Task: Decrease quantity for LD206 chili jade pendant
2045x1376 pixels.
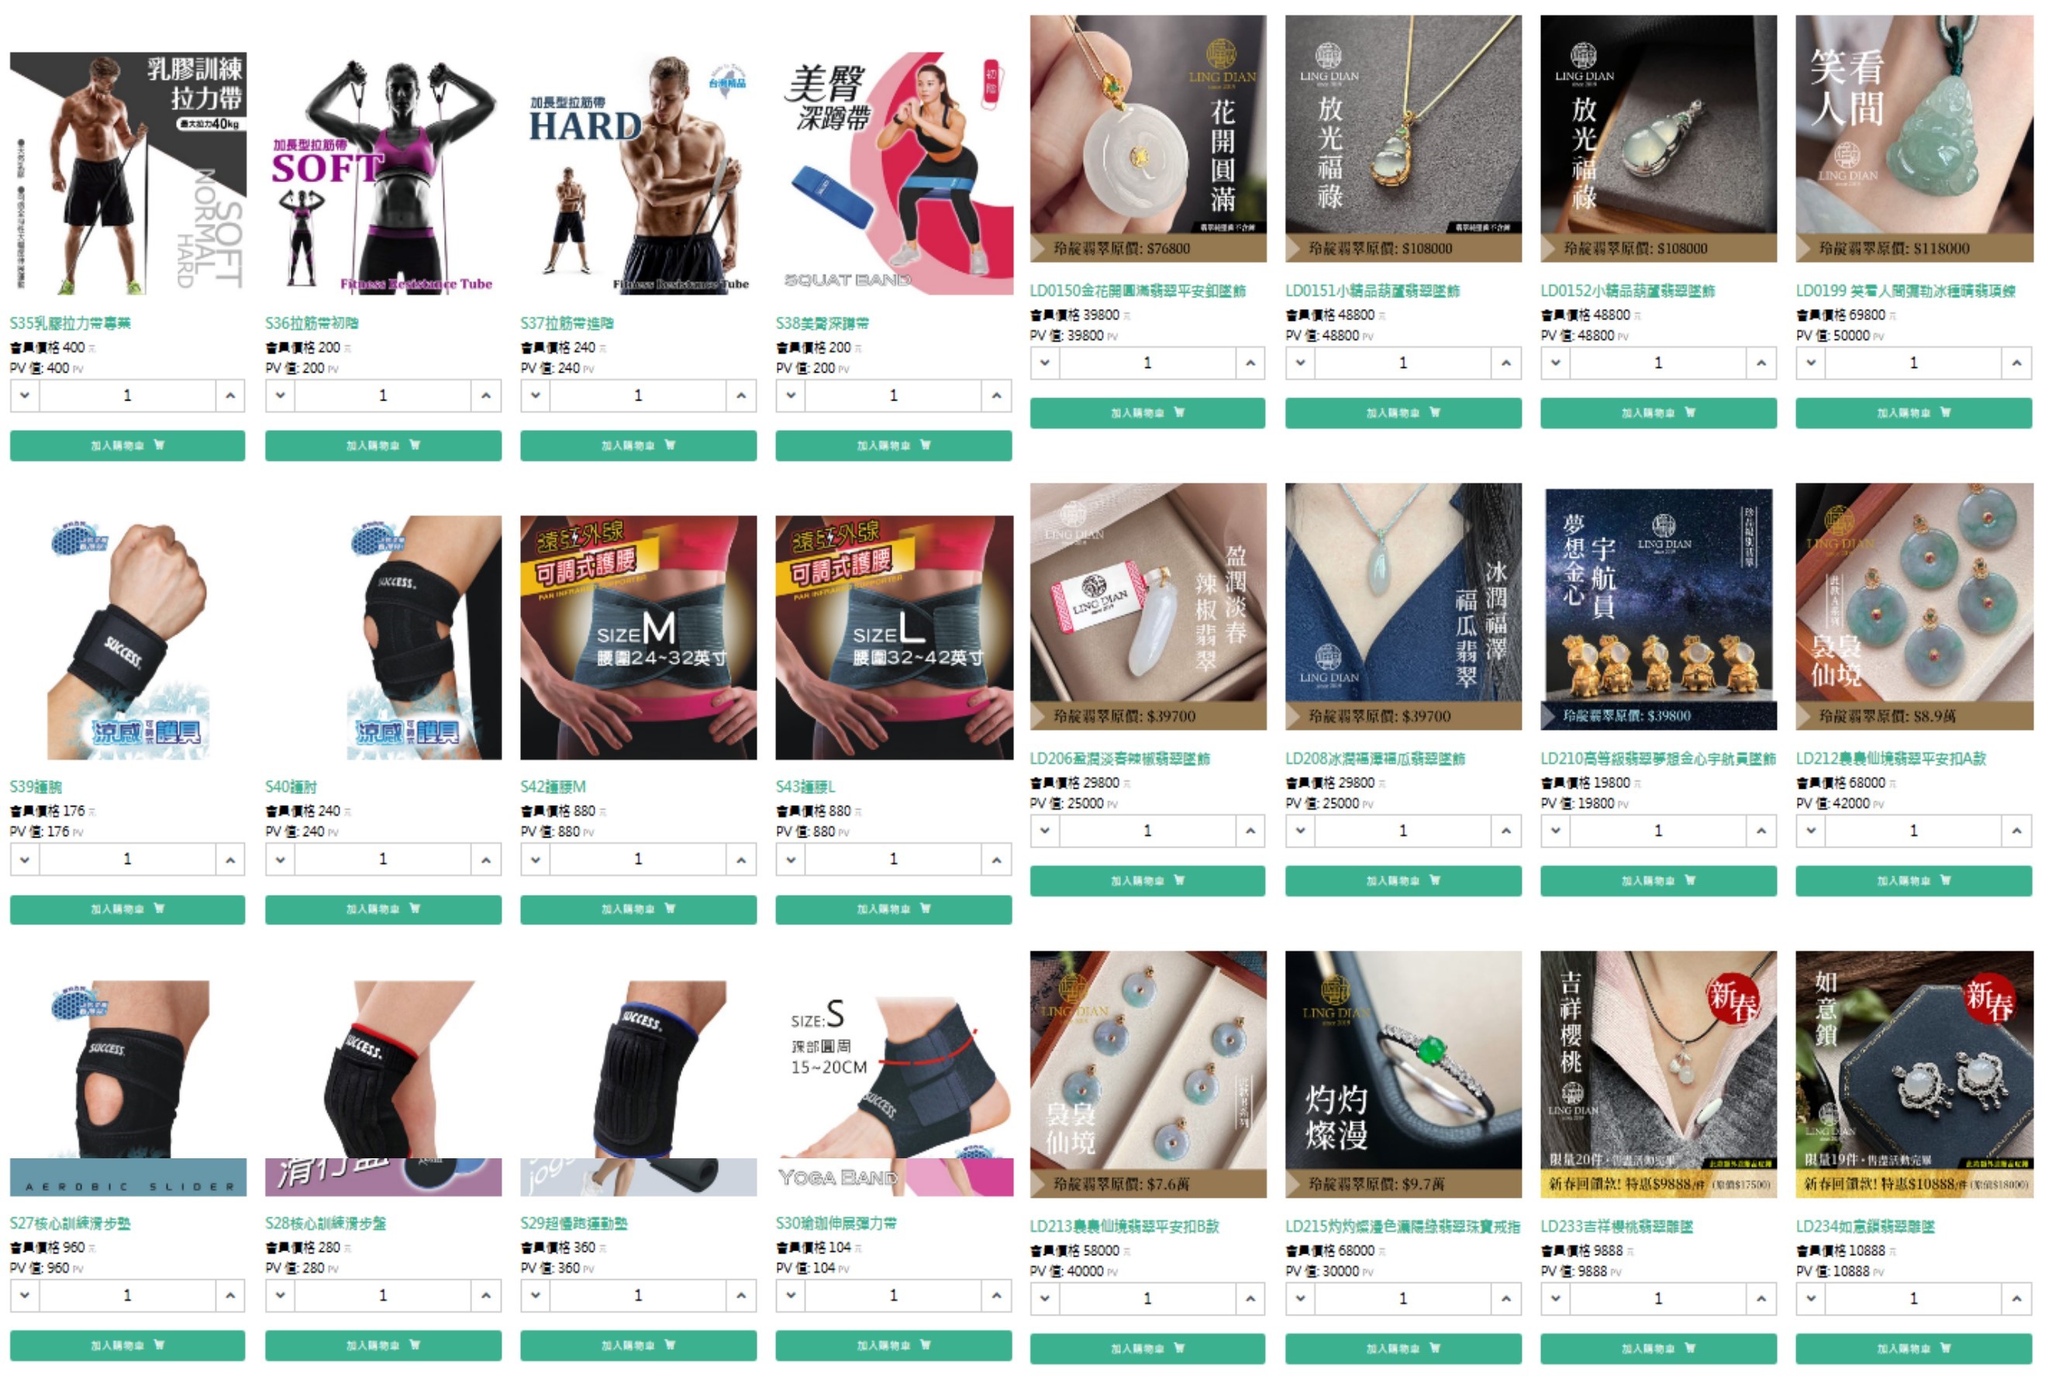Action: click(1045, 831)
